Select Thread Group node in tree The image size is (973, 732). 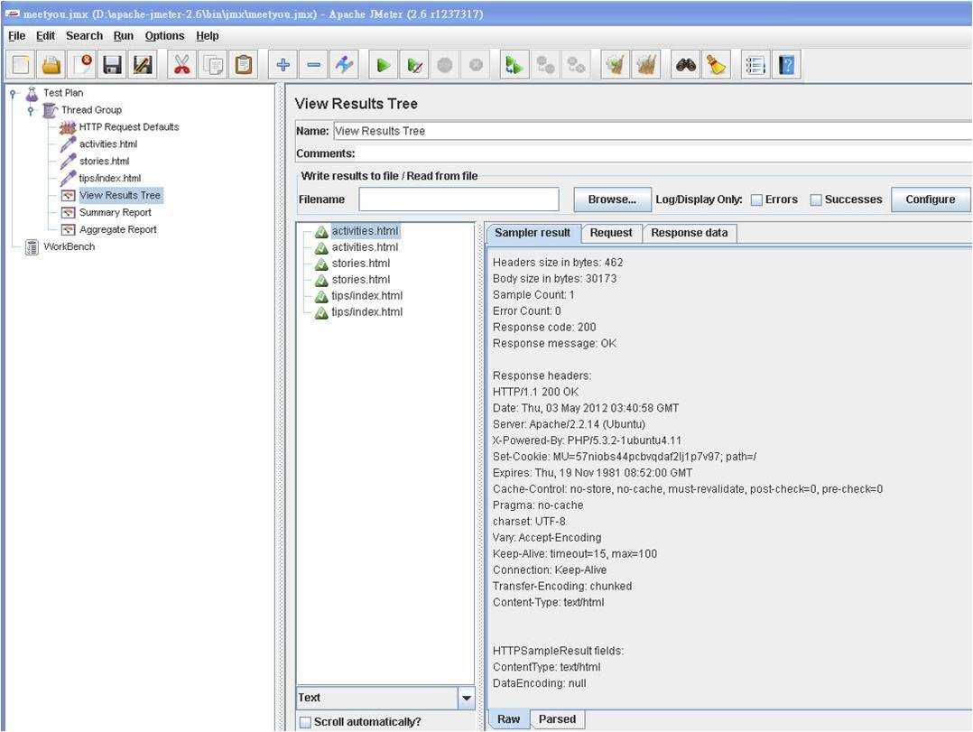pyautogui.click(x=91, y=110)
